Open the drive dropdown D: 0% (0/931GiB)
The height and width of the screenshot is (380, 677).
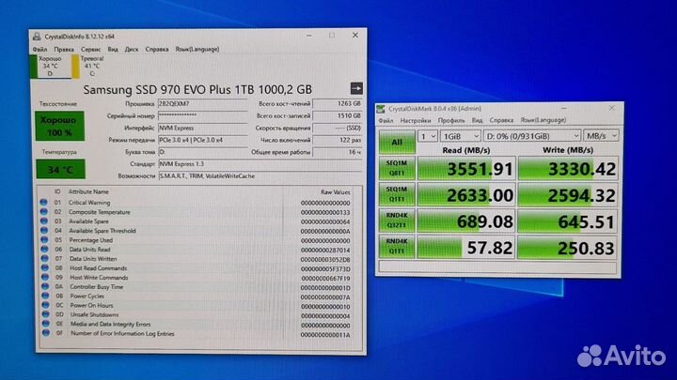(x=532, y=136)
